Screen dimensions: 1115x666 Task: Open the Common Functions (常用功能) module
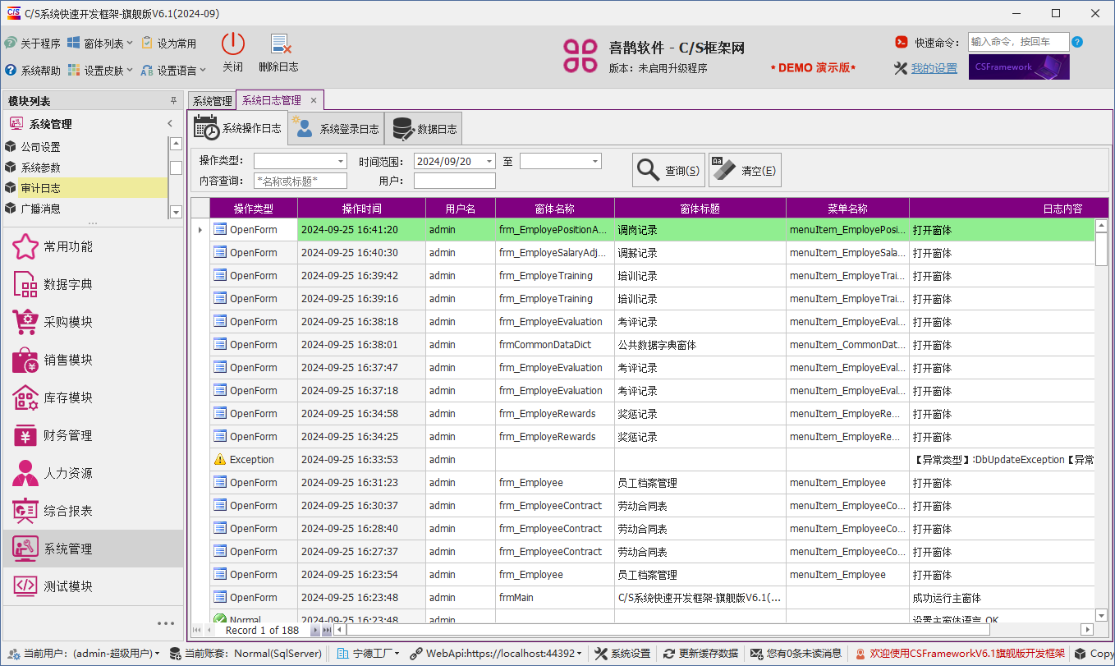pyautogui.click(x=94, y=246)
